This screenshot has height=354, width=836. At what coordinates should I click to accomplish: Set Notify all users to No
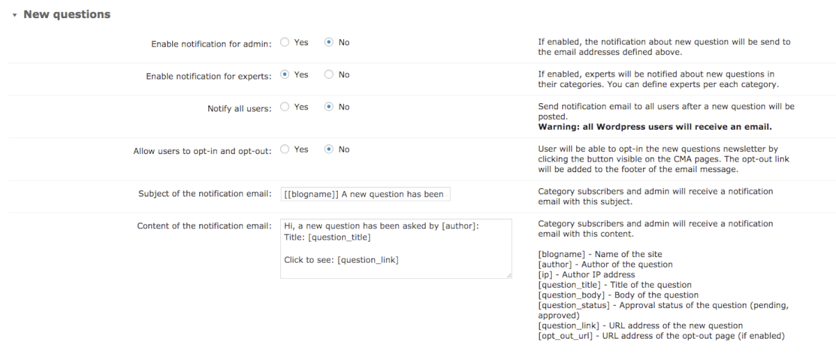pos(329,107)
